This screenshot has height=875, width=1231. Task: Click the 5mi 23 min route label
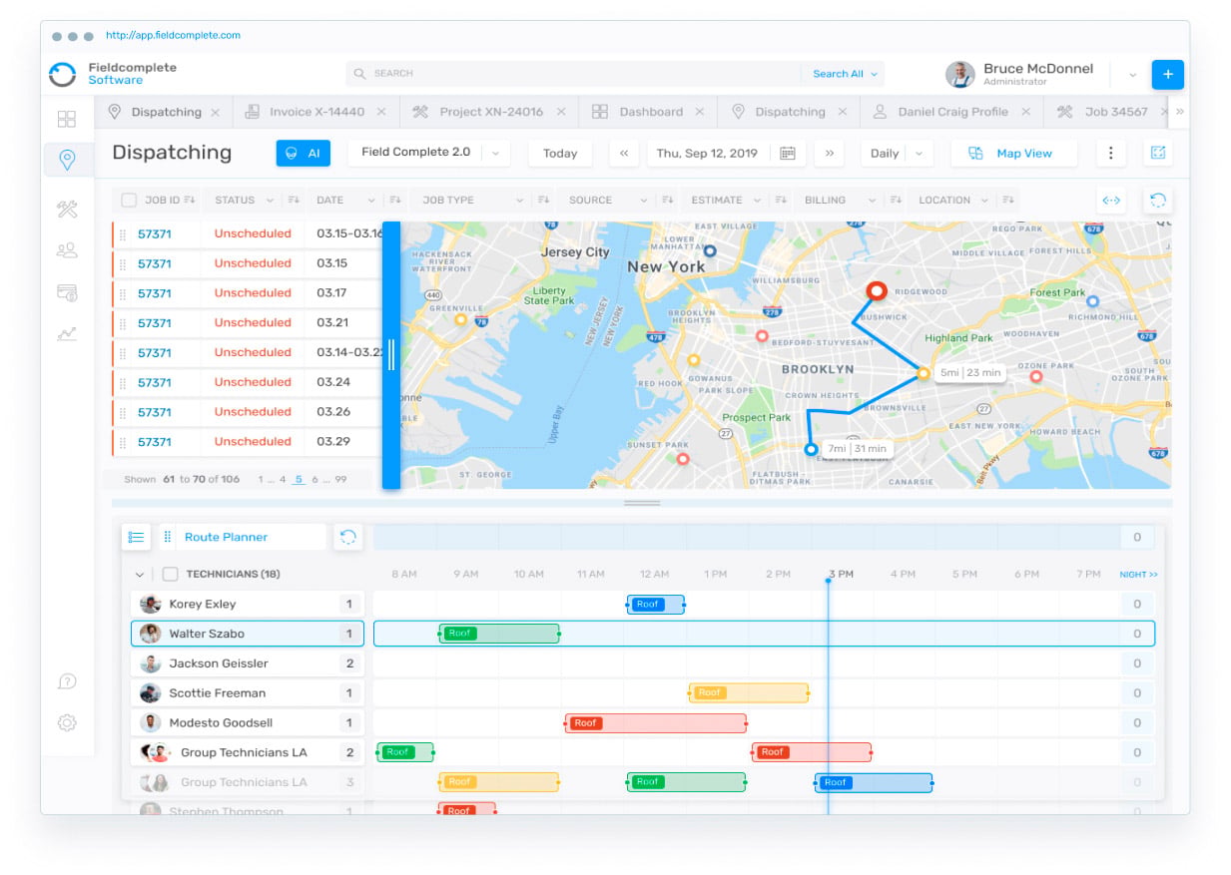[969, 373]
